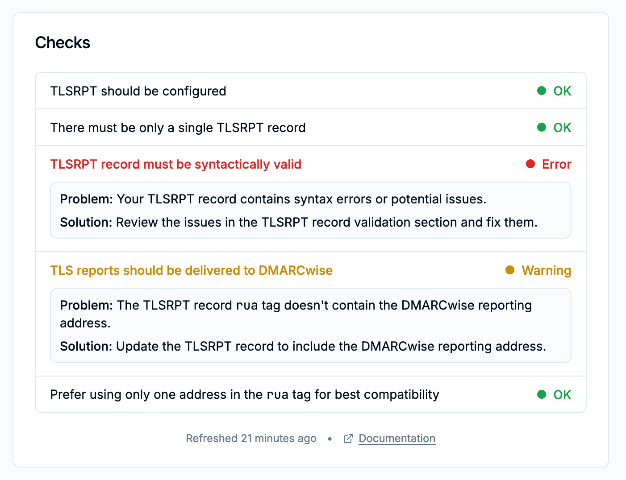Click the green dot on single TLSRPT record check

[542, 127]
